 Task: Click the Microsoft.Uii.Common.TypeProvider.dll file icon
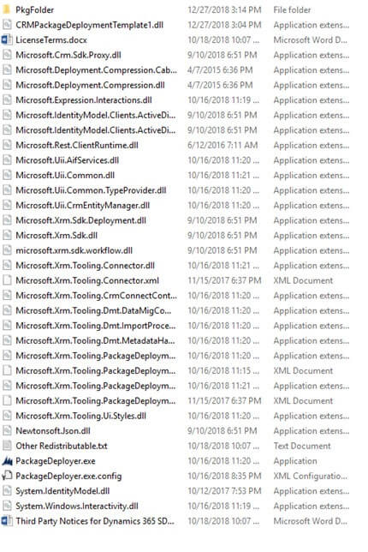(7, 190)
